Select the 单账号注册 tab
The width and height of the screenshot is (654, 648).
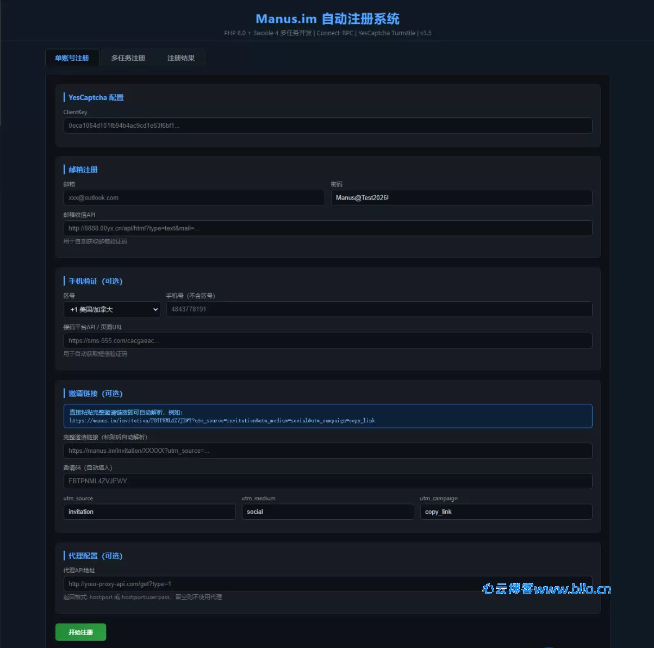click(x=72, y=57)
